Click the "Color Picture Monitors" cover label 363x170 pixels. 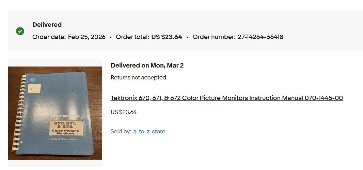65,132
